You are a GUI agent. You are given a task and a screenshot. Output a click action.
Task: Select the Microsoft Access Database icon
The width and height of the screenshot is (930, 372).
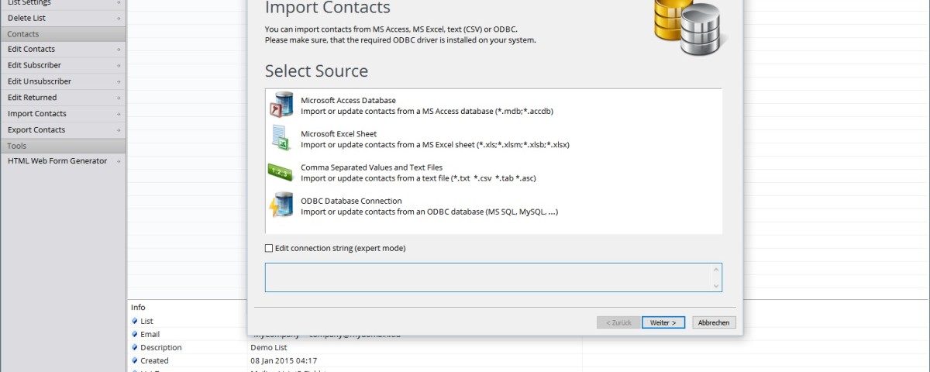281,105
